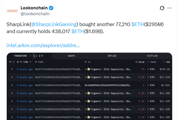Open the post's more options menu
This screenshot has width=178, height=120.
point(170,8)
